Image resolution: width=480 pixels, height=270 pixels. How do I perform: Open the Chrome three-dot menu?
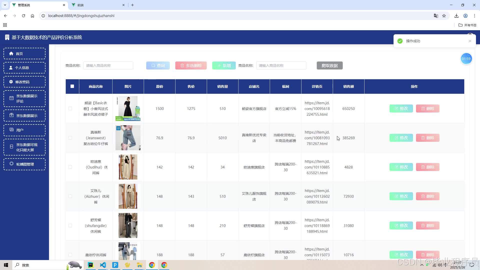[x=474, y=16]
